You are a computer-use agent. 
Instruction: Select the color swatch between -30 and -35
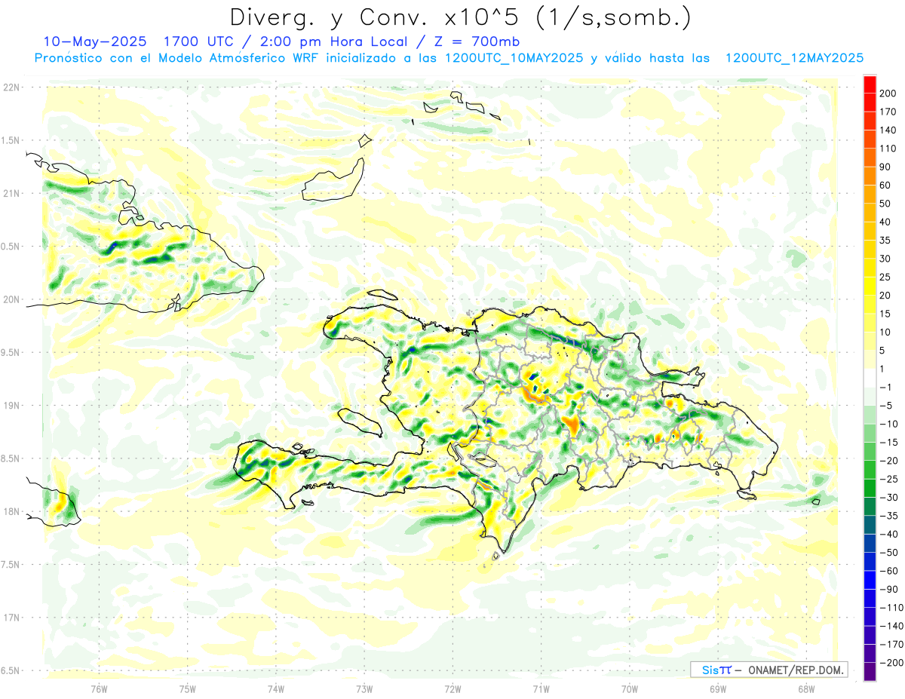[x=870, y=507]
